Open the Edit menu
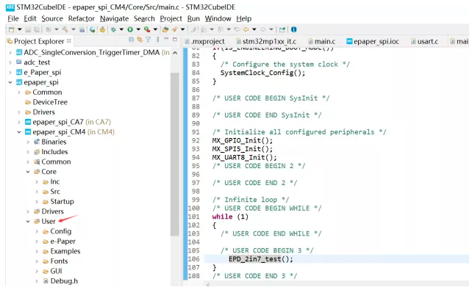The width and height of the screenshot is (472, 290). [x=30, y=18]
